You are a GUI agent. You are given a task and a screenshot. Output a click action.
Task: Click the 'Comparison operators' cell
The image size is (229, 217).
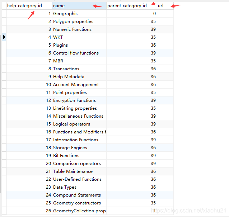[79, 163]
